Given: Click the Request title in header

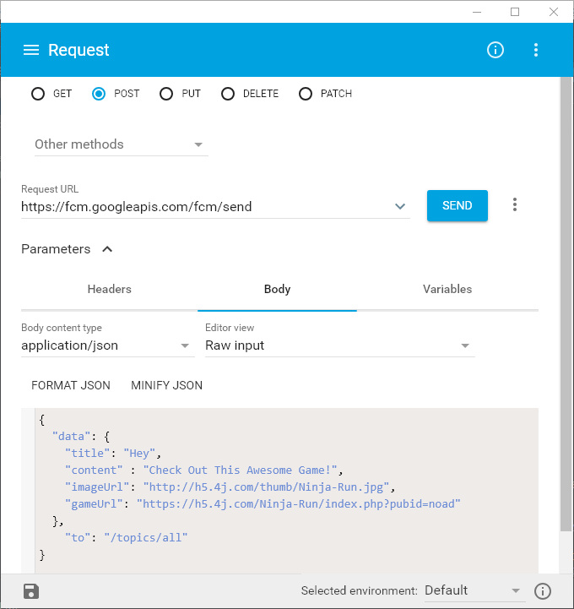Looking at the screenshot, I should click(79, 50).
